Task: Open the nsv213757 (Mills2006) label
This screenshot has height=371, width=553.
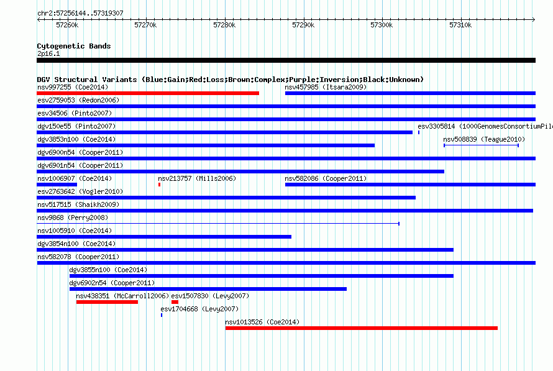Action: 197,178
